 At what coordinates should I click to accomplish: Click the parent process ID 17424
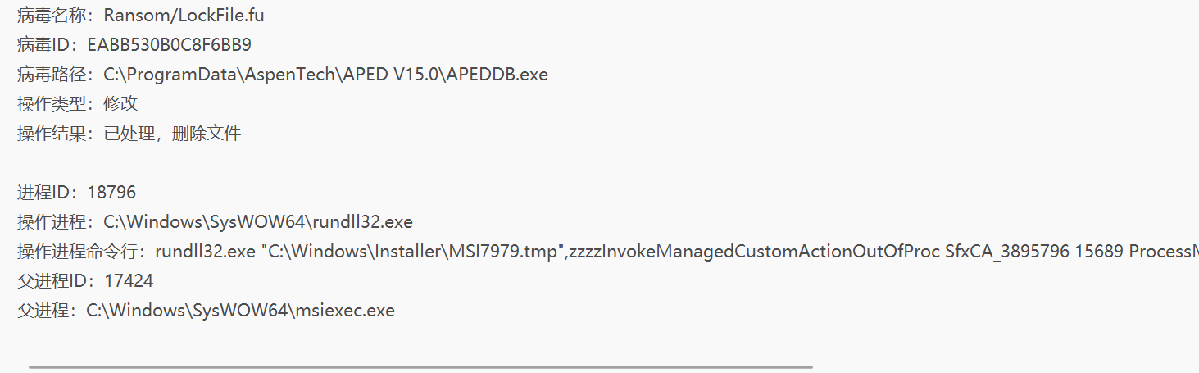coord(129,281)
